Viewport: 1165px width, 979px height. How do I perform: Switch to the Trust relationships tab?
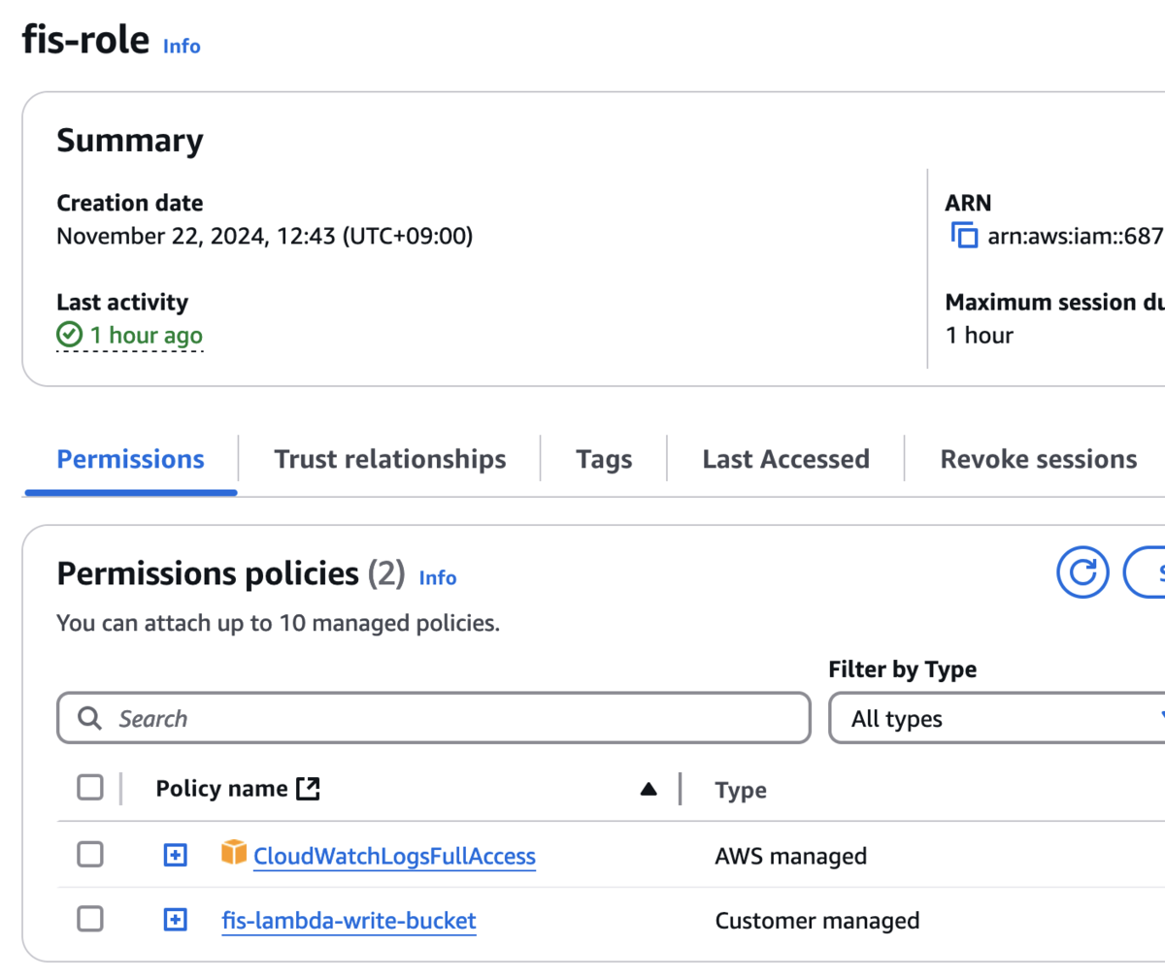point(389,459)
